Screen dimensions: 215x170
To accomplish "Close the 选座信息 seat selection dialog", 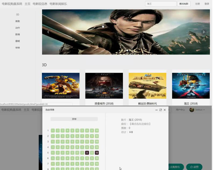I will 165,110.
